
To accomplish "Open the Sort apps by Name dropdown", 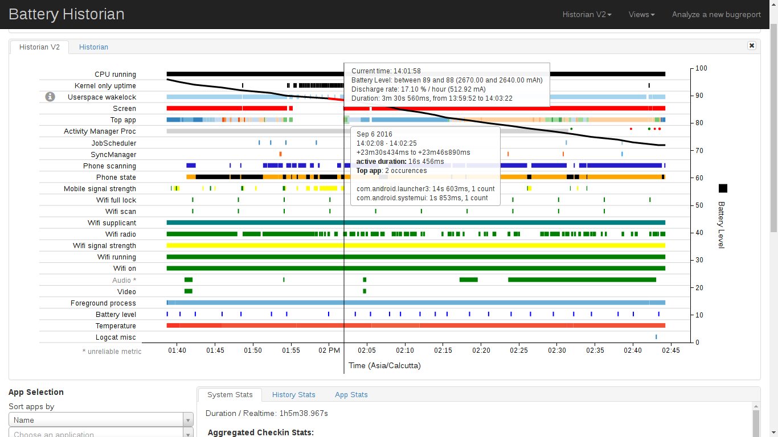I will pos(101,420).
